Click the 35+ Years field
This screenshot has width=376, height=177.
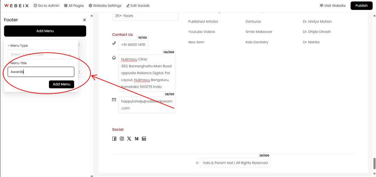click(145, 16)
